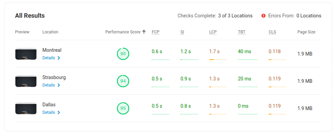Click the red error alert icon
Image resolution: width=334 pixels, height=137 pixels.
point(263,16)
